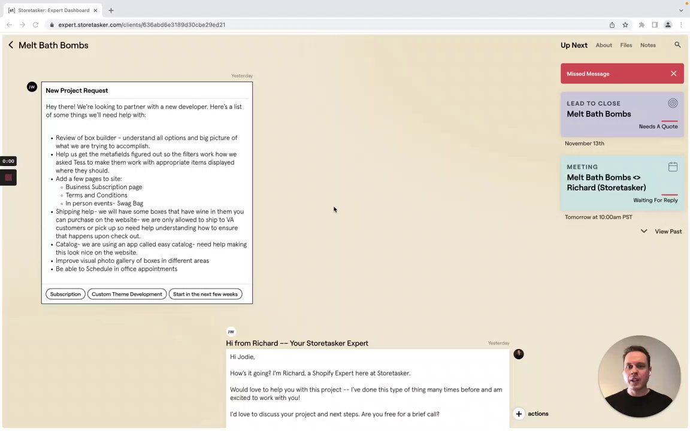Open the Meeting with Richard card

(x=622, y=183)
